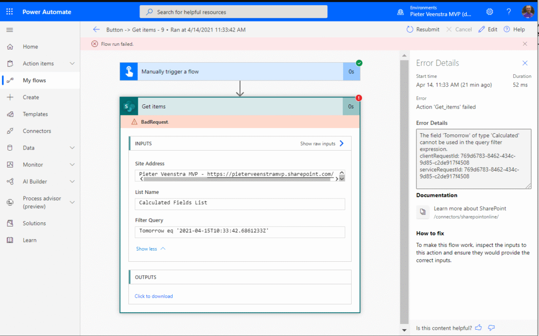Click the Environments name Pieter Veenstra MVP
Screen dimensions: 539x336
[x=441, y=14]
